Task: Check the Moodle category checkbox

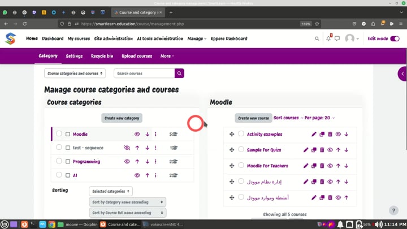Action: (x=68, y=134)
